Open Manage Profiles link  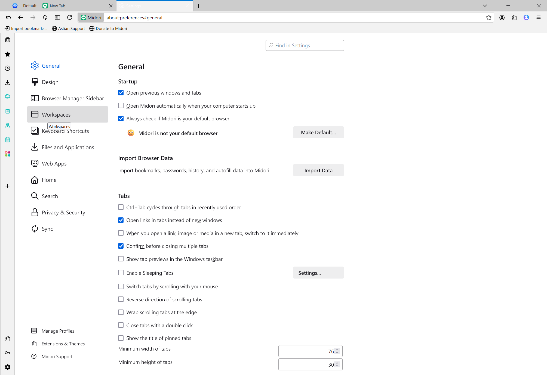[53, 331]
